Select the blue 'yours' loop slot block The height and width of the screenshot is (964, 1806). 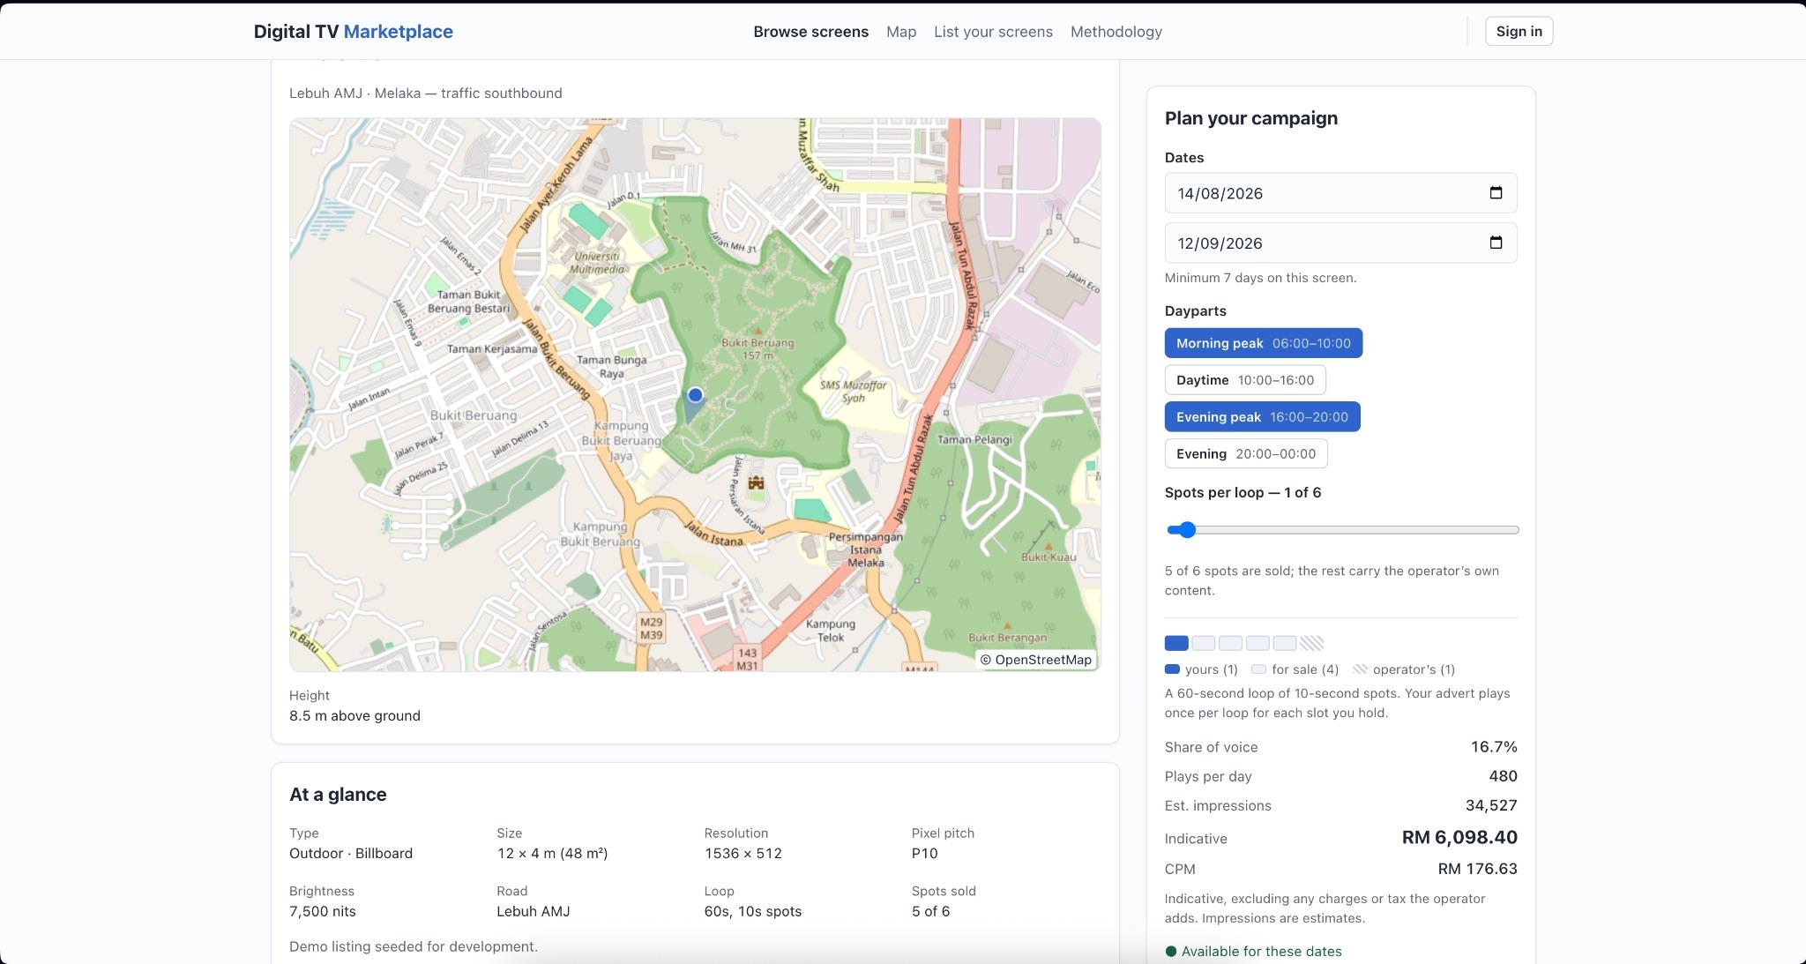tap(1176, 643)
